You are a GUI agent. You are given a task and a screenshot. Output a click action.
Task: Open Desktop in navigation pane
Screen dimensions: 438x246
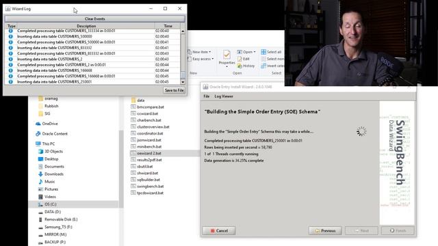(x=49, y=159)
